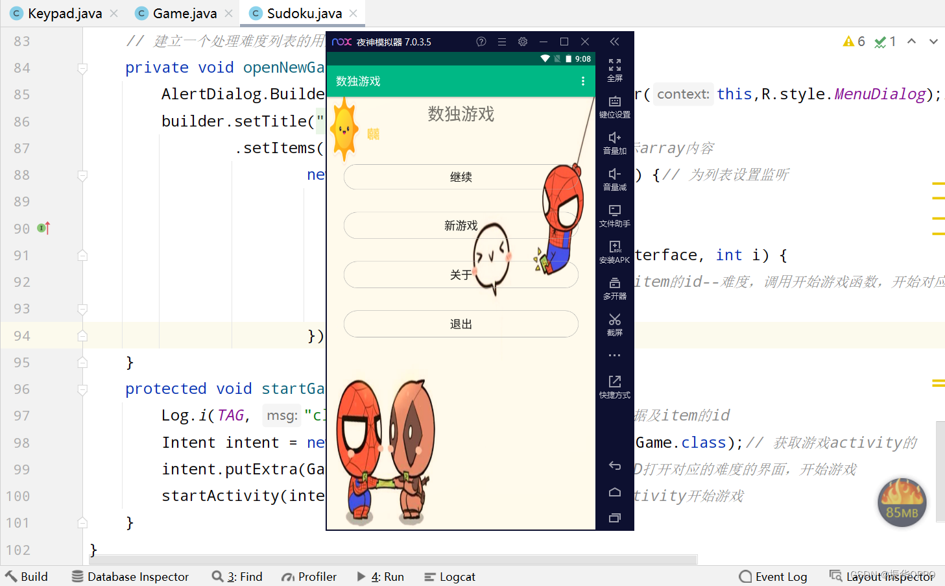Click line number 94 in the gutter
Screen dimensions: 945x586
coord(21,336)
